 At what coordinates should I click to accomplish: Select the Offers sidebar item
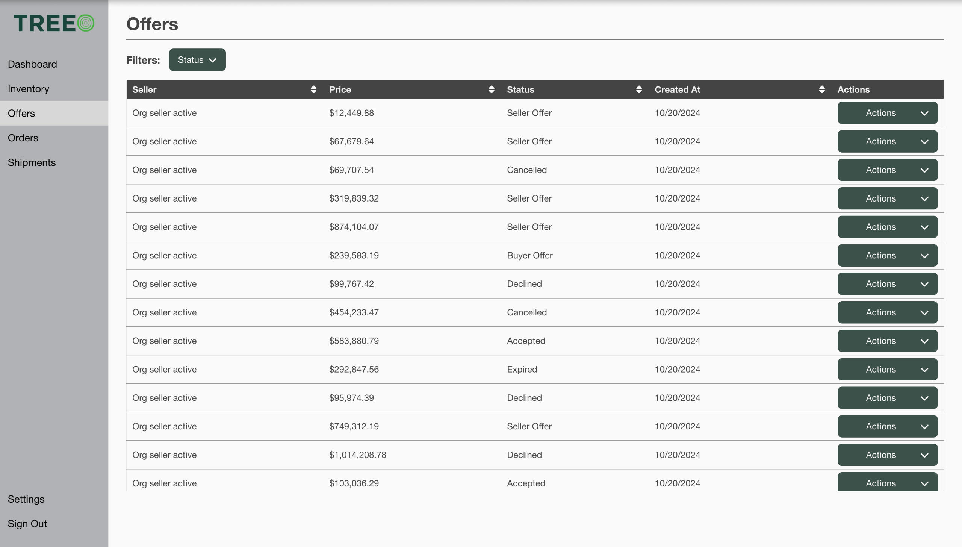click(21, 113)
